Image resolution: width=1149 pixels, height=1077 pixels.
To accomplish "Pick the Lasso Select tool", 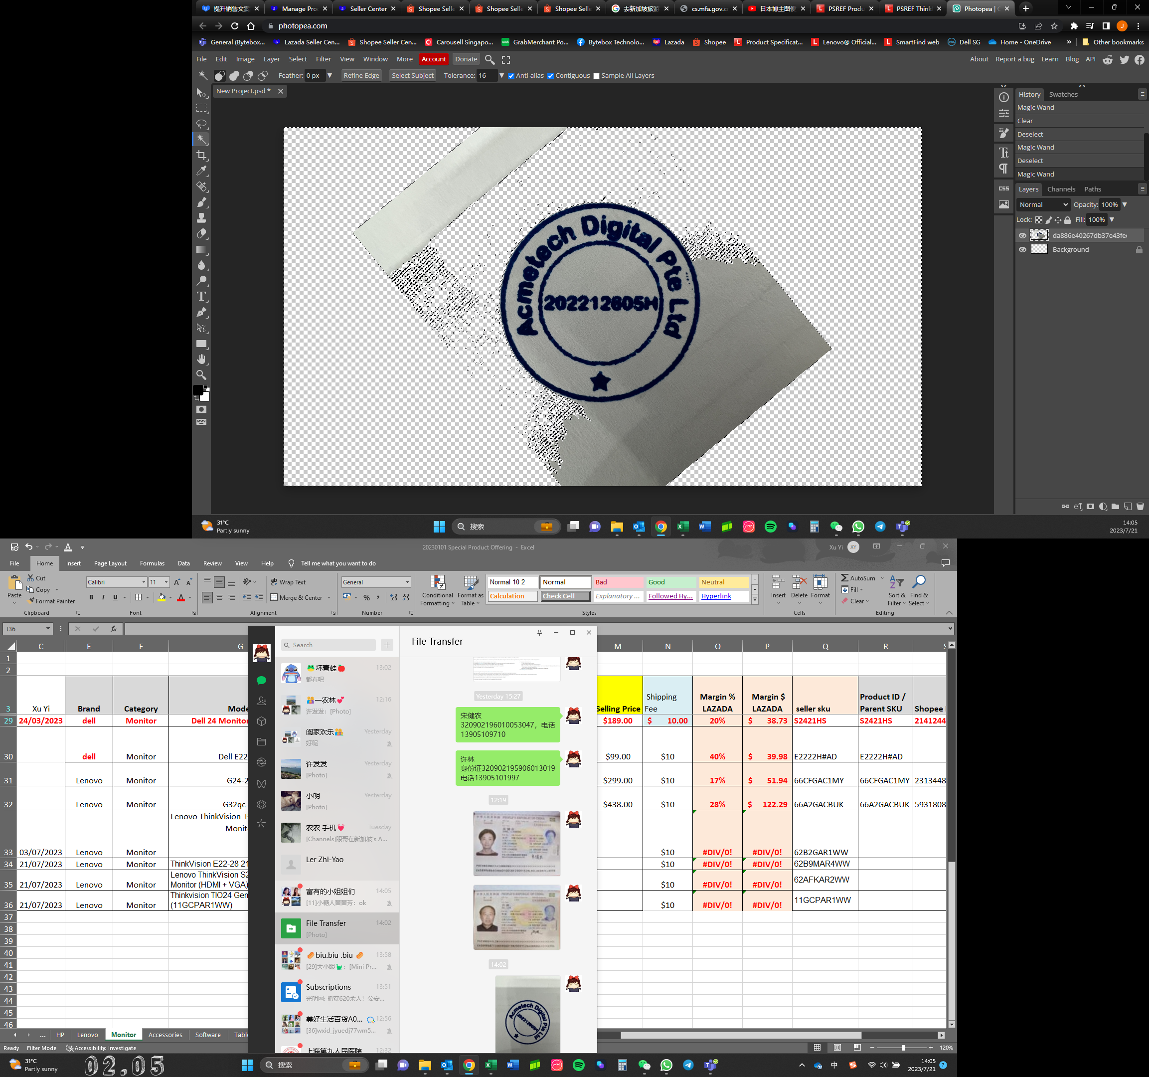I will coord(201,124).
